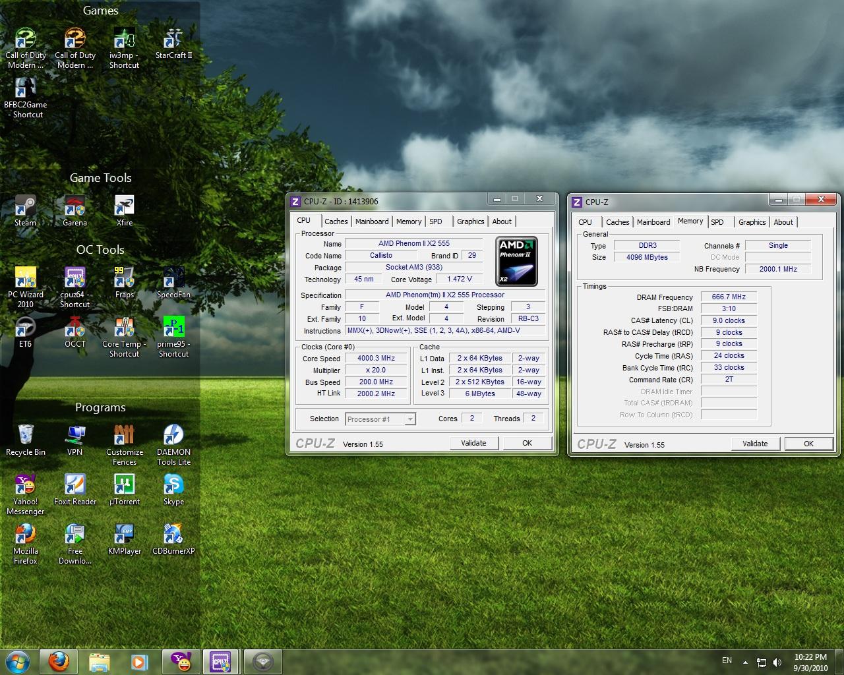Open Firefox from the taskbar
The width and height of the screenshot is (844, 675).
(x=59, y=661)
